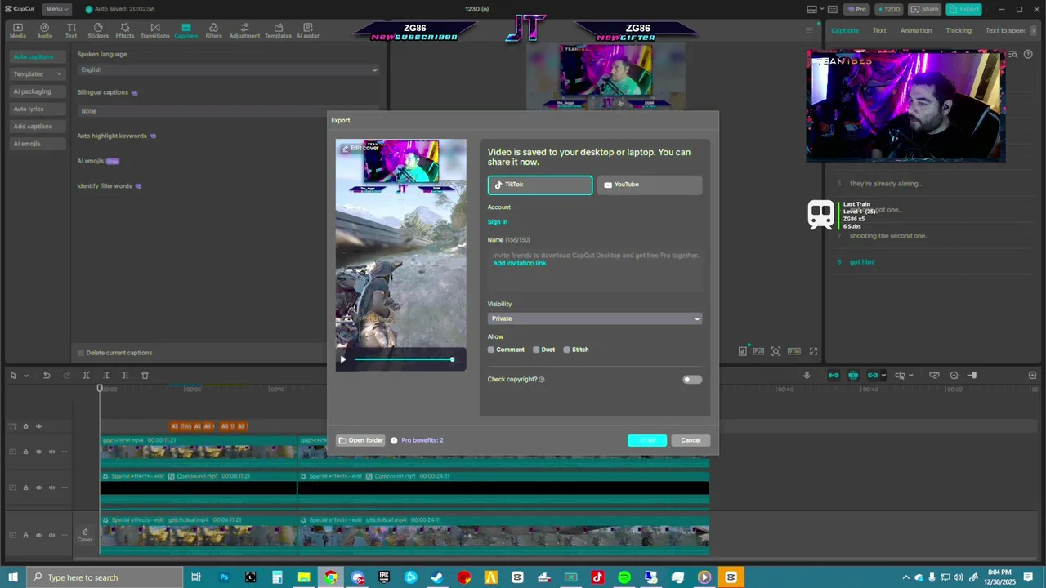
Task: Open the Transitions panel
Action: [155, 30]
